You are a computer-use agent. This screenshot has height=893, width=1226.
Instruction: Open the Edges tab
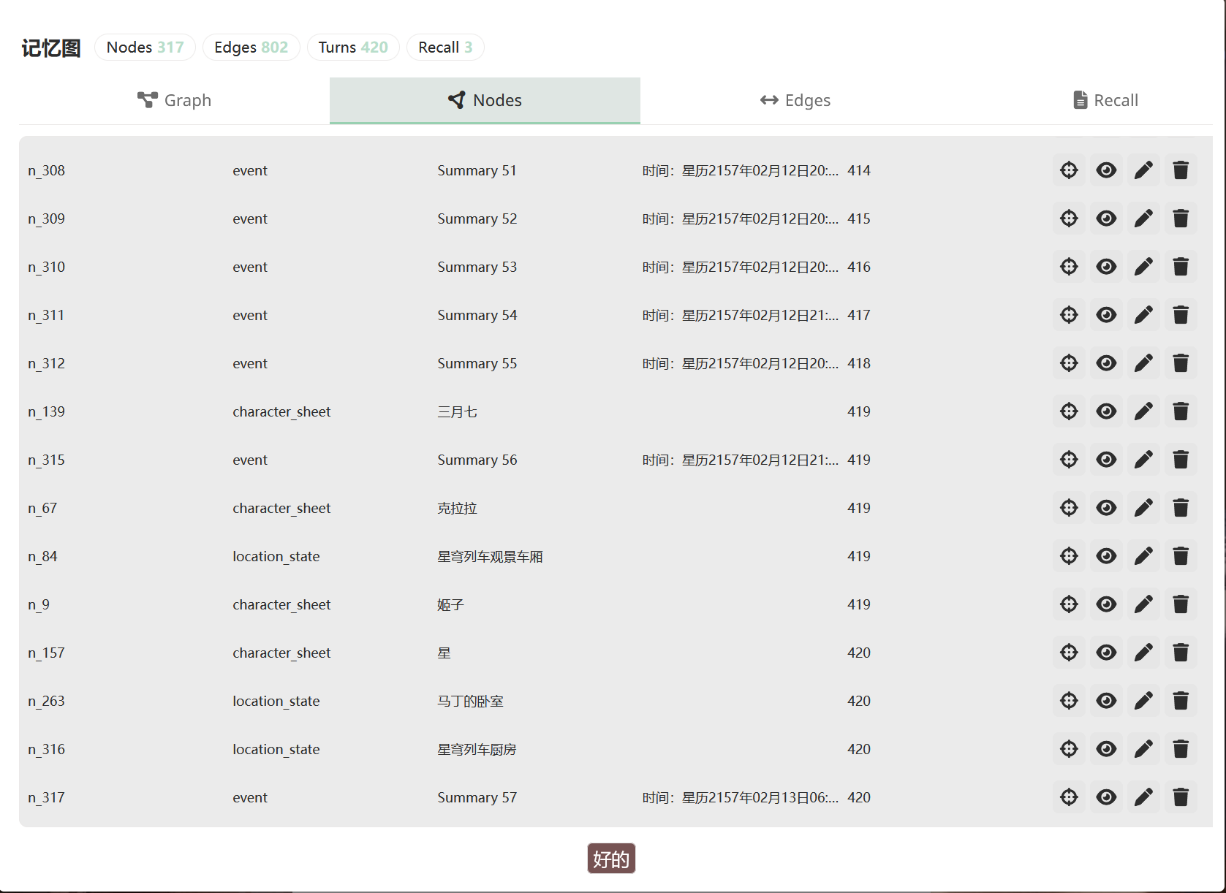pos(795,100)
